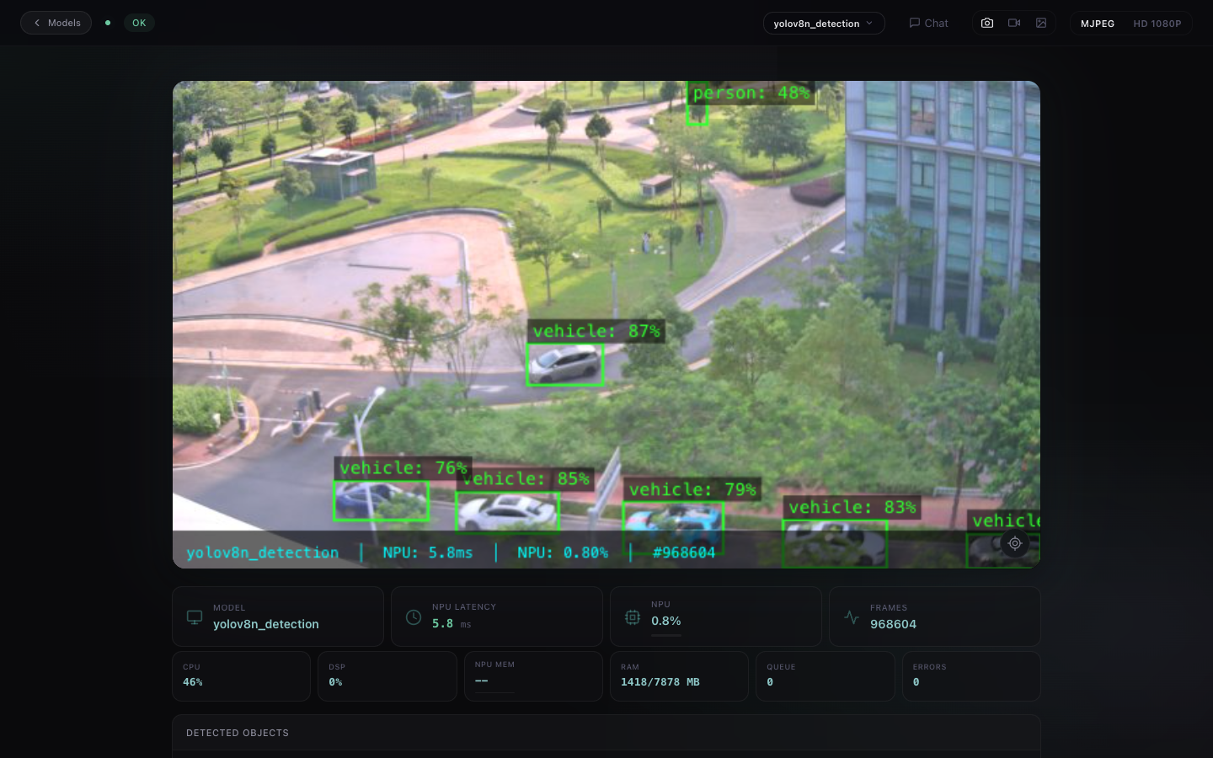Switch stream mode to HD 1080P
Viewport: 1213px width, 758px height.
click(x=1157, y=24)
